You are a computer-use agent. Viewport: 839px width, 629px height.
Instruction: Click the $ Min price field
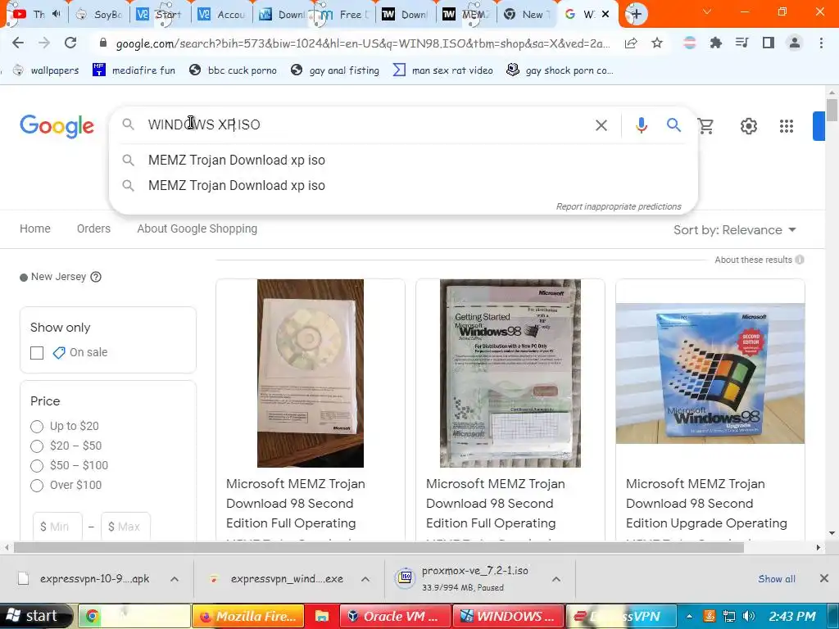click(x=58, y=527)
